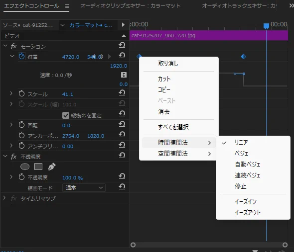The width and height of the screenshot is (294, 252).
Task: Open Effect Controls panel menu icon
Action: point(67,6)
